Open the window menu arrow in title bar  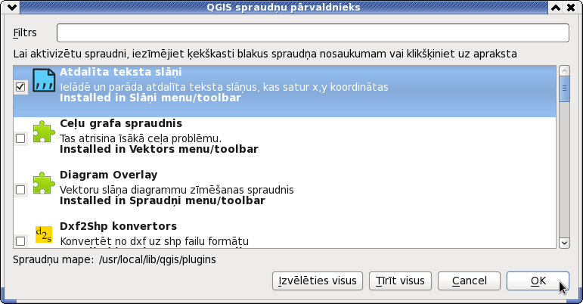[11, 7]
